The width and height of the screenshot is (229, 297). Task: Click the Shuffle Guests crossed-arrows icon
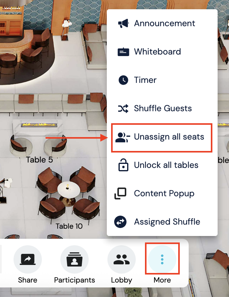[x=123, y=108]
